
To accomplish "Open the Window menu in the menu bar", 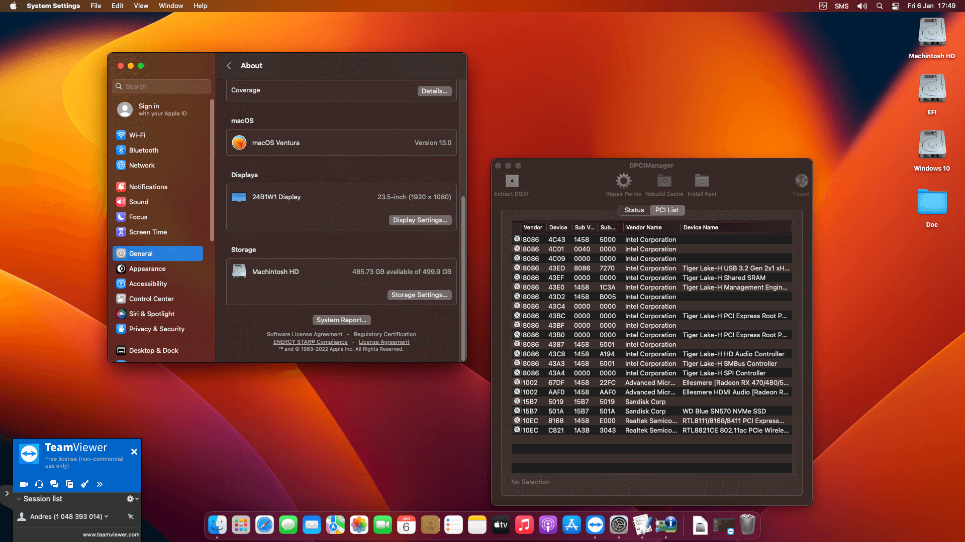I will point(171,6).
